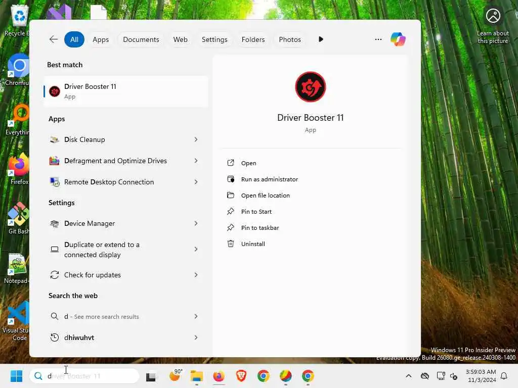Choose Open file location
518x388 pixels.
point(258,196)
